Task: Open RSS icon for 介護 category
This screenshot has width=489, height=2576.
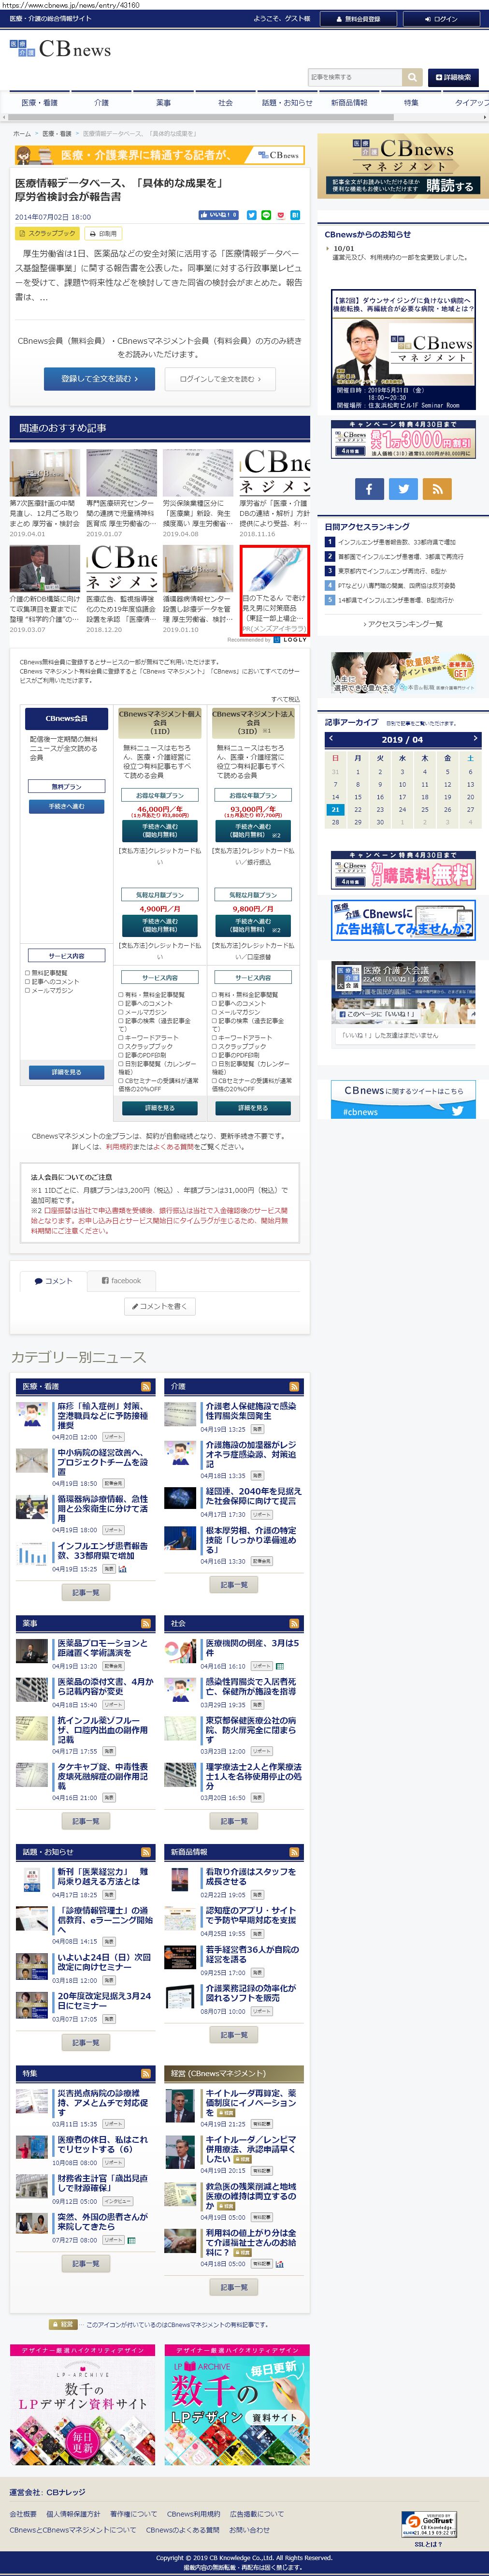Action: [294, 1386]
